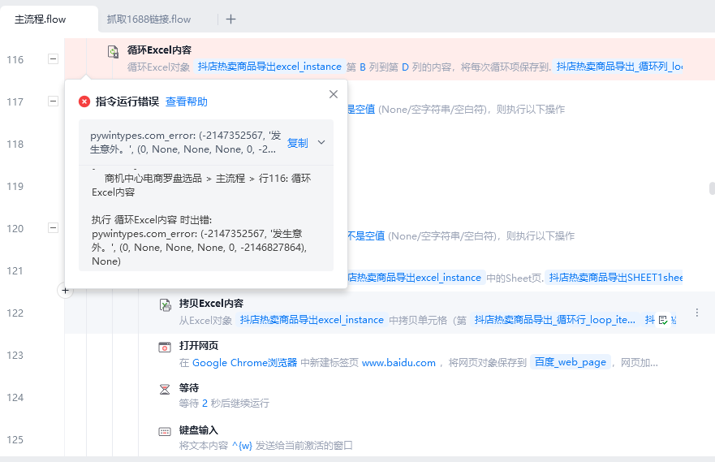
Task: Click the 百度_web_page variable tag
Action: coord(571,362)
